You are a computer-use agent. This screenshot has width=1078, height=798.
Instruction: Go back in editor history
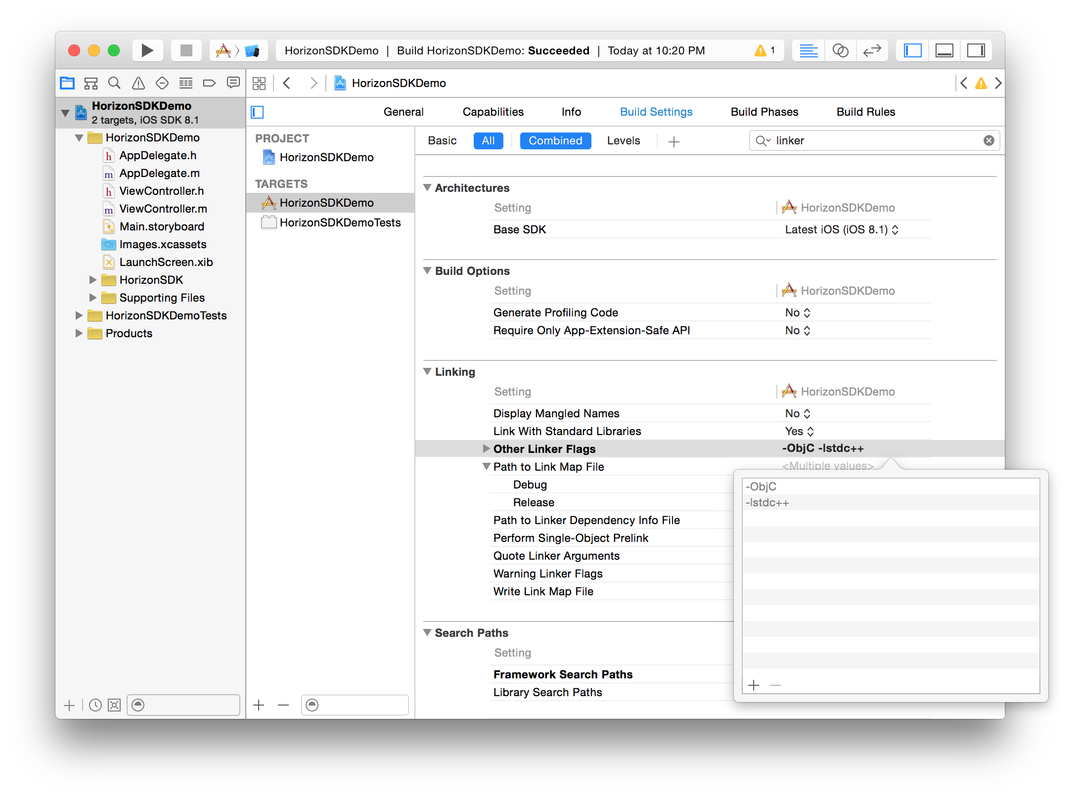coord(287,83)
